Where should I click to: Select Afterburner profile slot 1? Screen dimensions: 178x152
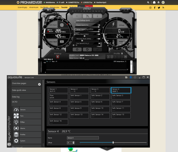[108, 57]
